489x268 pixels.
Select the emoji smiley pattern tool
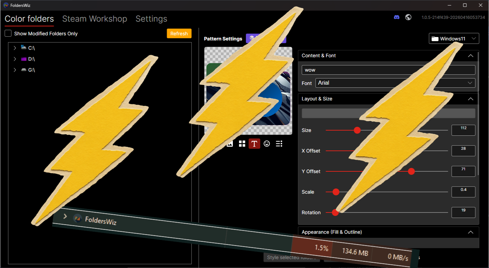[267, 144]
